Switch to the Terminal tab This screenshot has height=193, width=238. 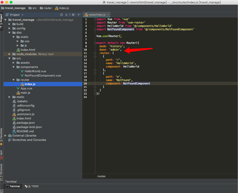13,186
